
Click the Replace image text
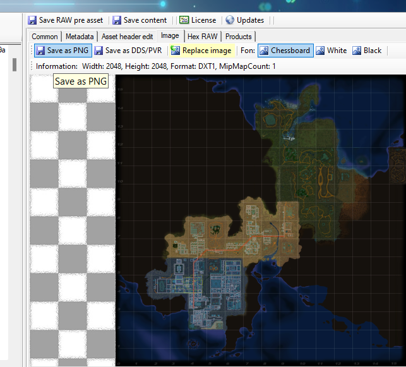[207, 51]
